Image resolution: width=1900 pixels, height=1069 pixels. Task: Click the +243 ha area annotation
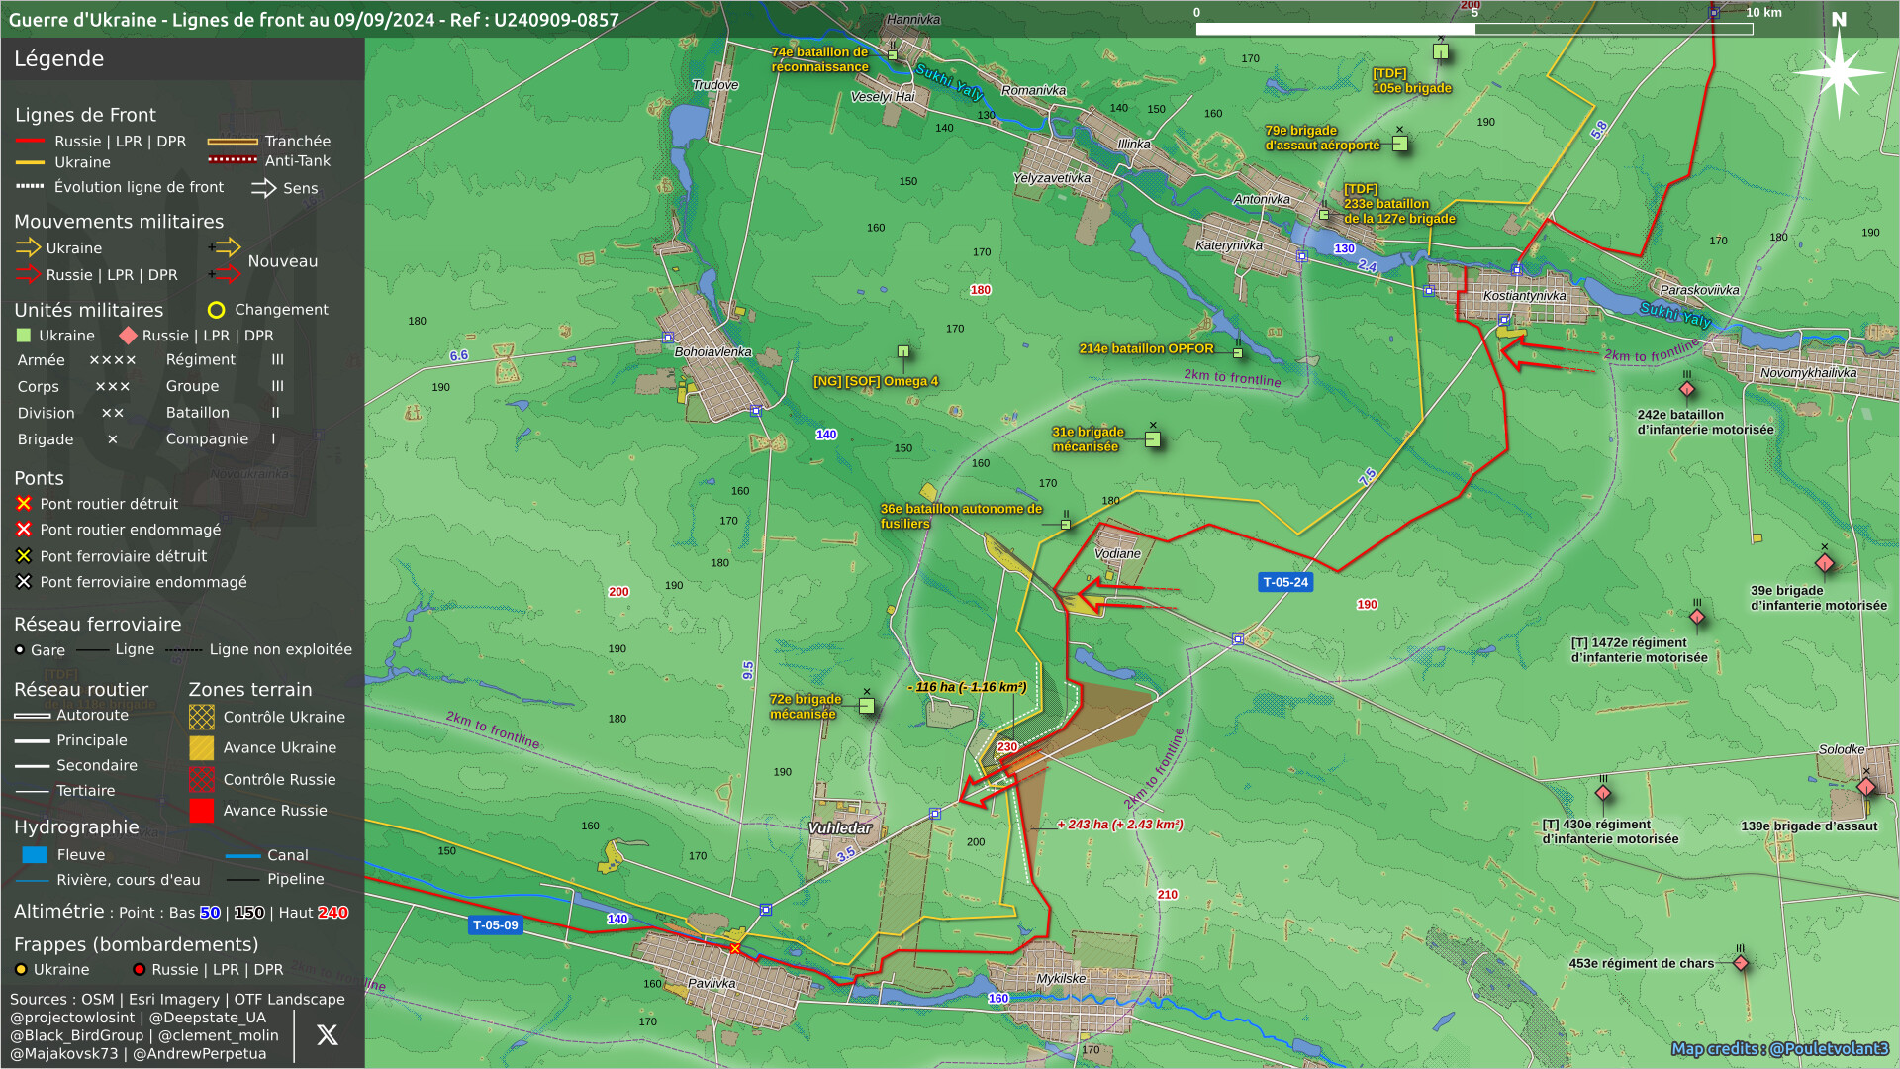click(1119, 825)
